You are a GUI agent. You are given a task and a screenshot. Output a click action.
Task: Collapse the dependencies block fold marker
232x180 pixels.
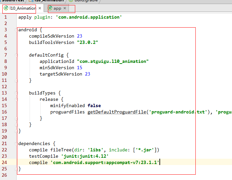16,144
